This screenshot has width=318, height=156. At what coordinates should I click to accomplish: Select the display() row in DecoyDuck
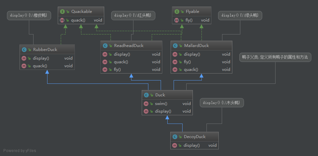click(x=194, y=145)
